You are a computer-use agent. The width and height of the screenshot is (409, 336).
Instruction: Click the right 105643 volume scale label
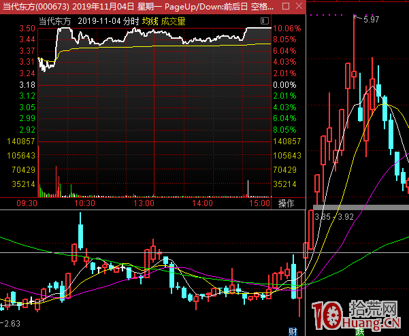(287, 156)
